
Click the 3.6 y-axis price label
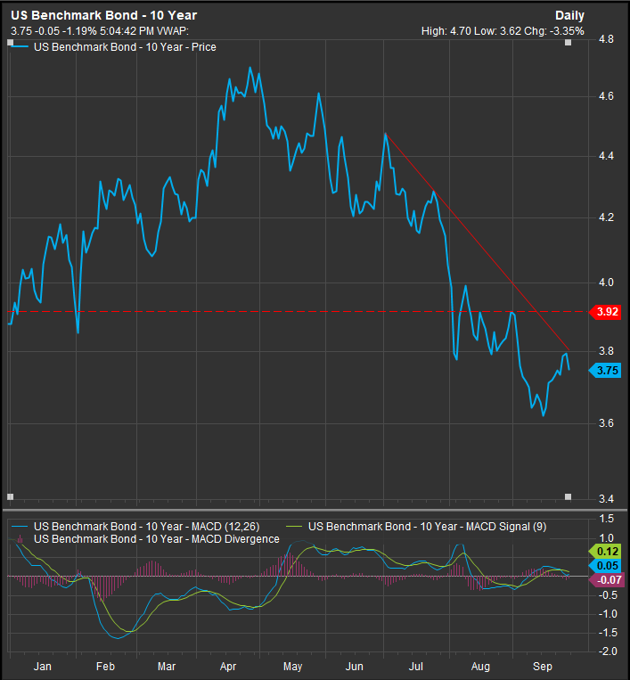[606, 423]
